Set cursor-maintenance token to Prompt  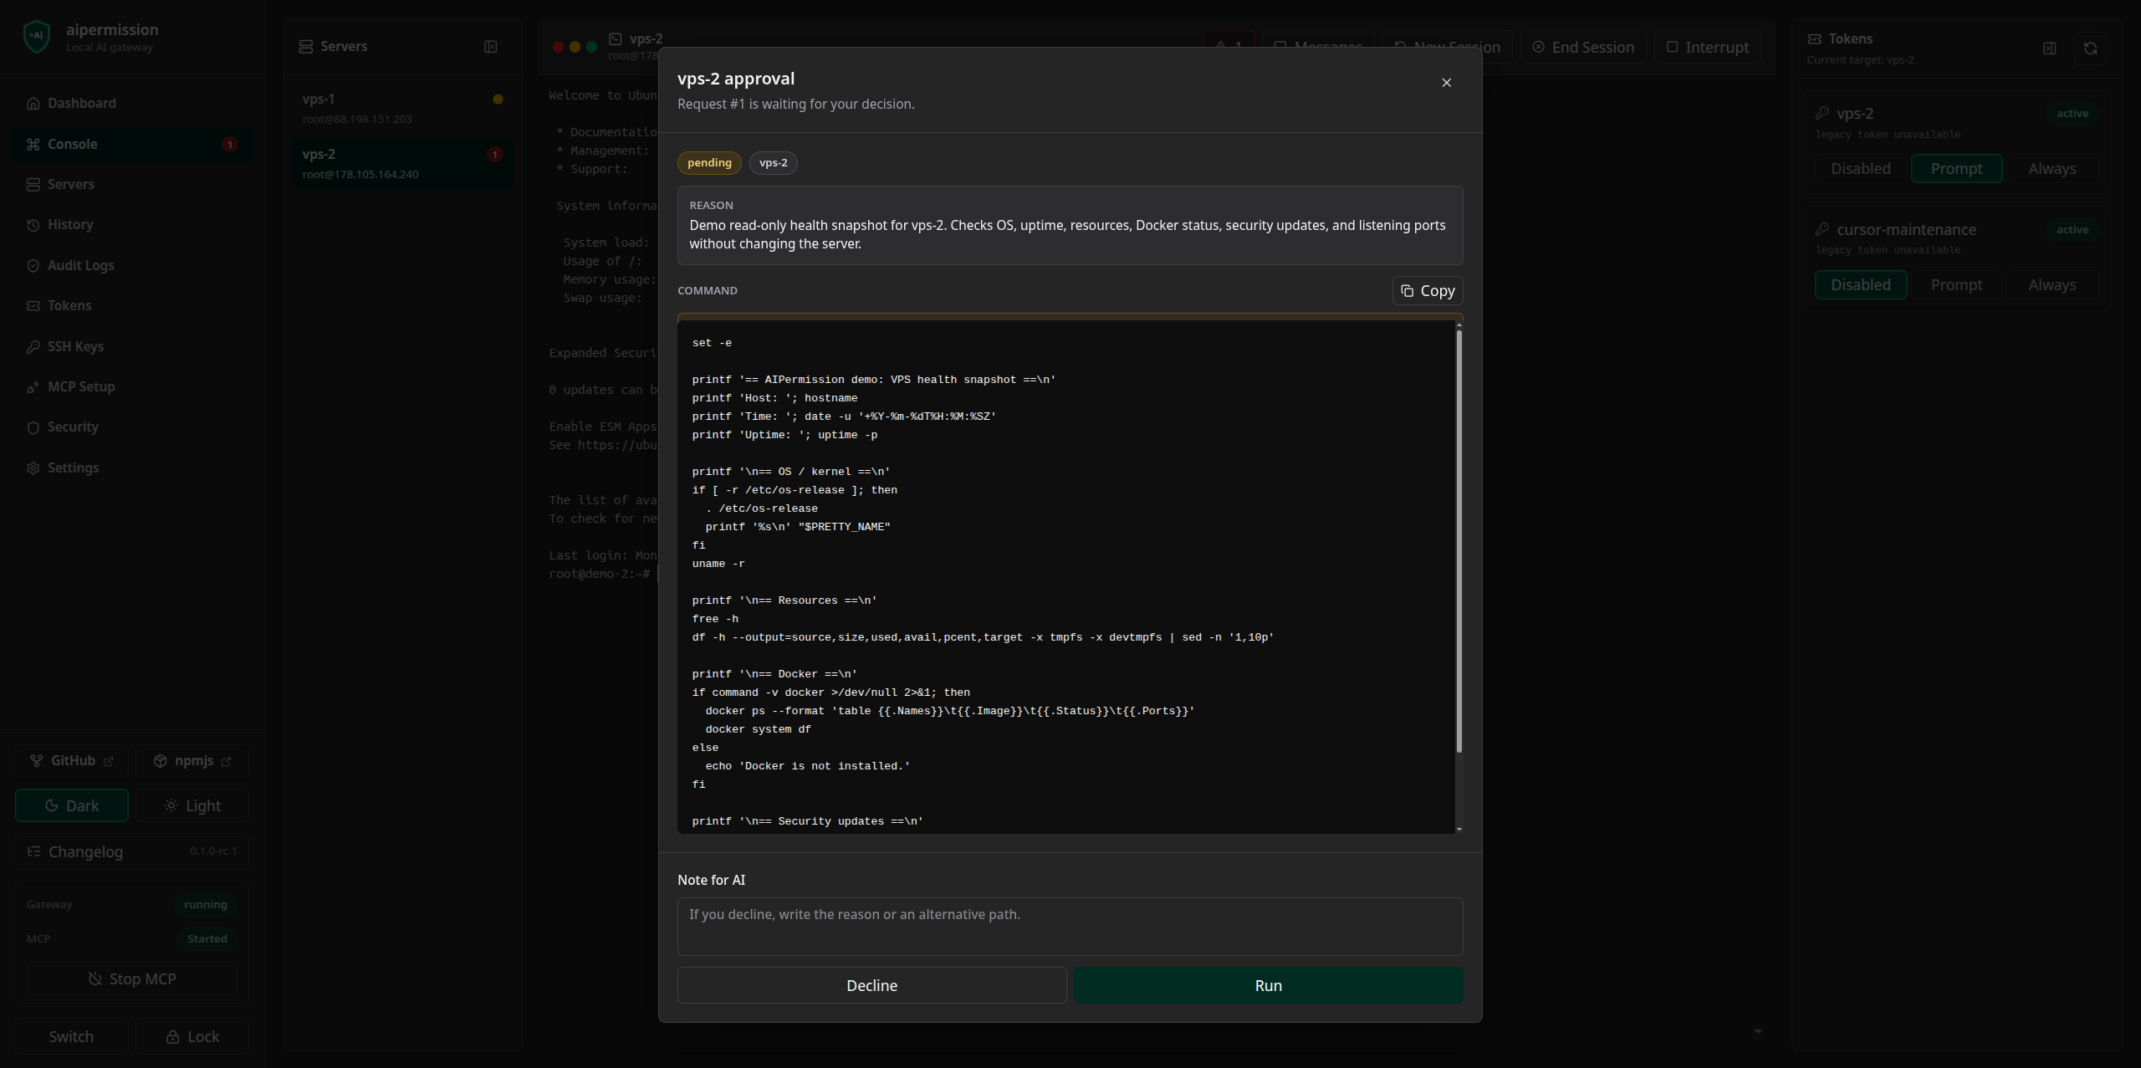tap(1956, 284)
